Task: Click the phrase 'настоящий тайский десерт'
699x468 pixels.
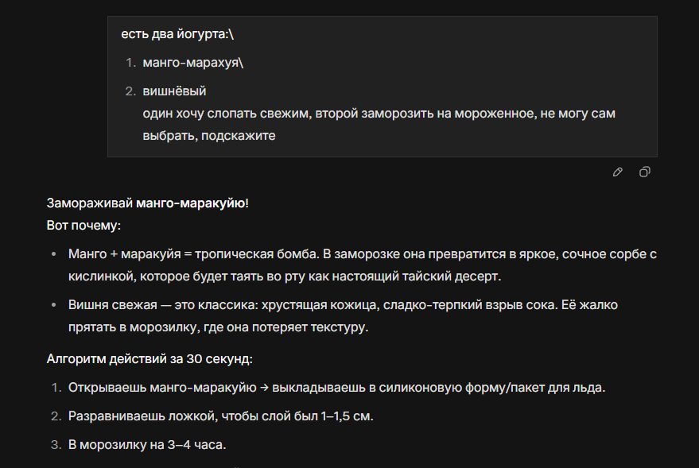Action: [430, 277]
